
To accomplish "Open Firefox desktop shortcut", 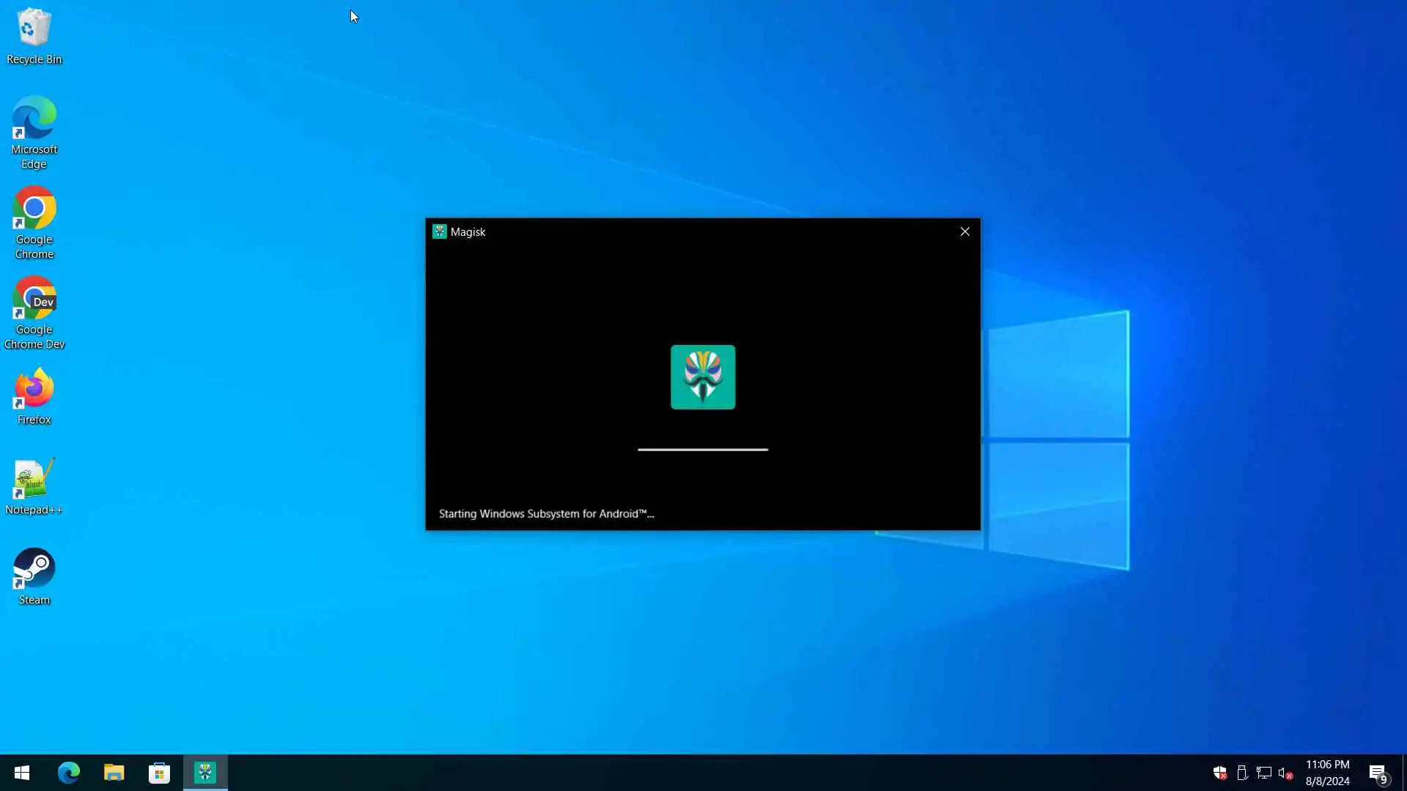I will (34, 396).
